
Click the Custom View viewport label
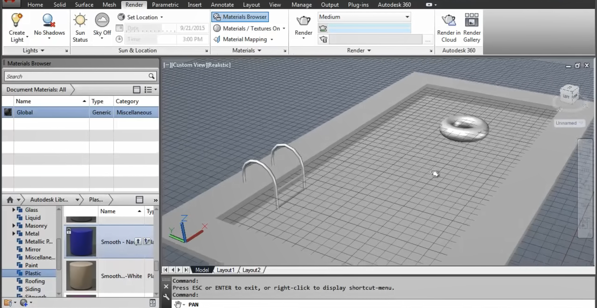click(x=189, y=65)
